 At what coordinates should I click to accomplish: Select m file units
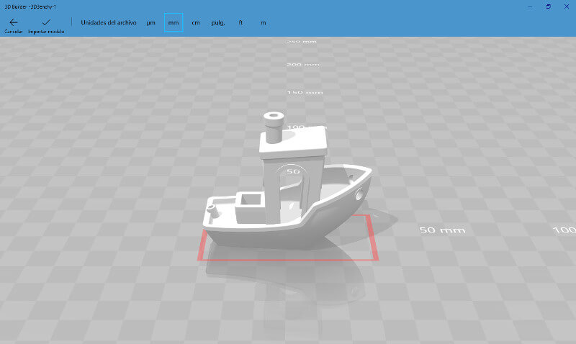click(264, 23)
